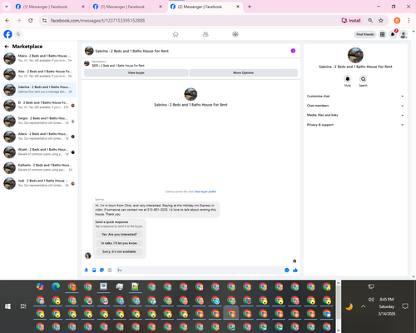Attach a file with the photo icon

click(x=94, y=270)
